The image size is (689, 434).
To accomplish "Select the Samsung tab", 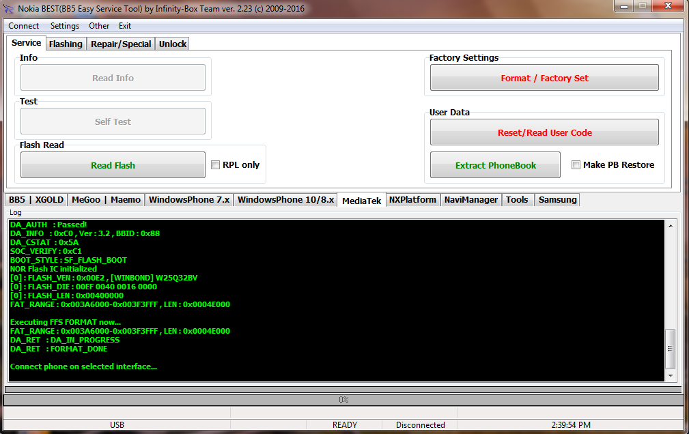I will click(558, 200).
